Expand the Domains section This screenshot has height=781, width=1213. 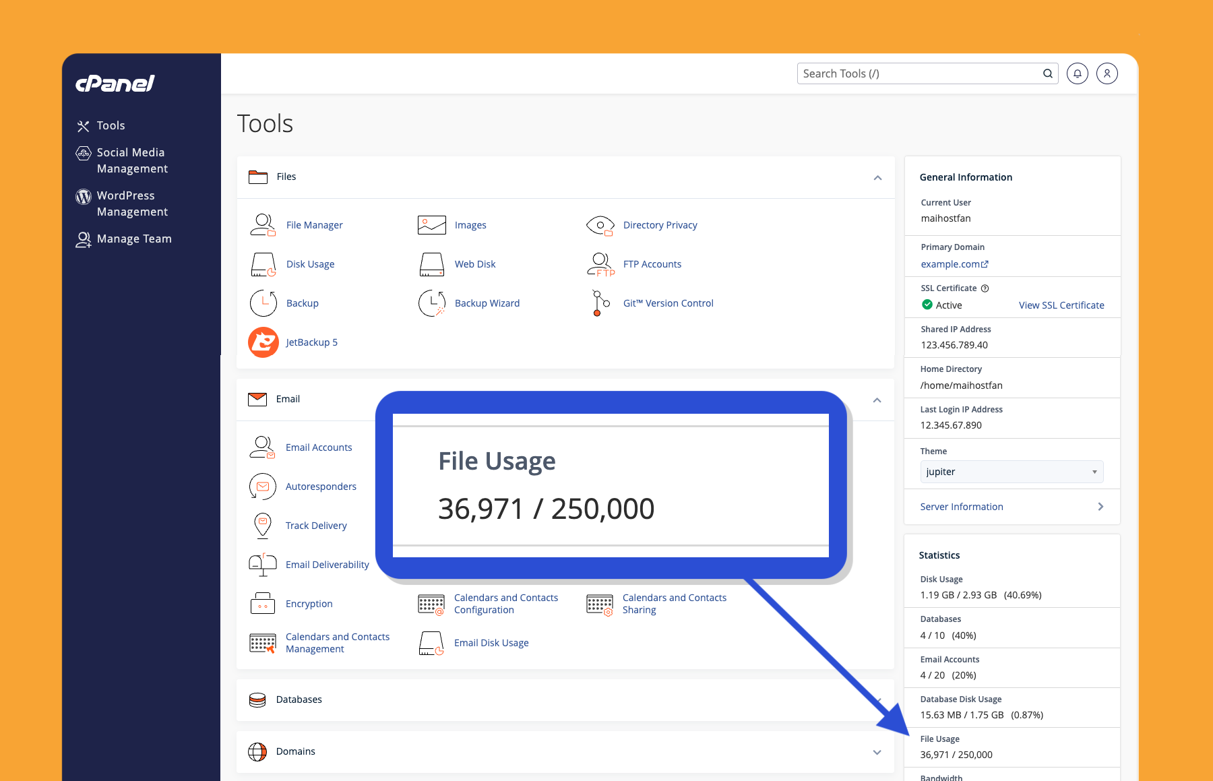pos(877,752)
